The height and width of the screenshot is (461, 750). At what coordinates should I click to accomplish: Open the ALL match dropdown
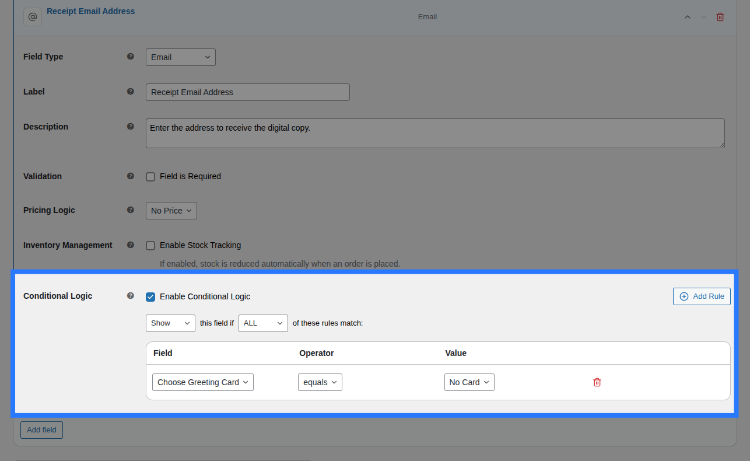(263, 323)
